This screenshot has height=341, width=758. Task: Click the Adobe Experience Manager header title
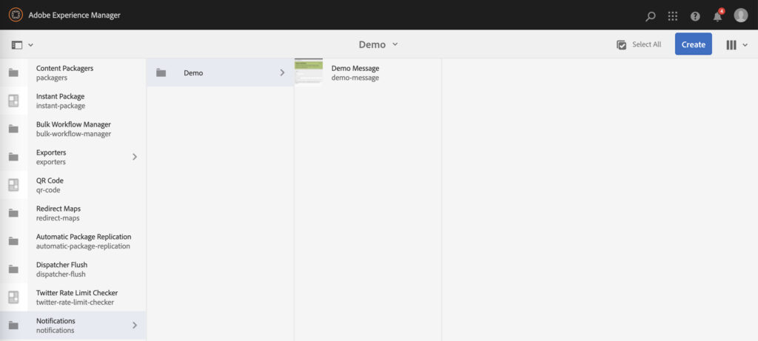pos(75,15)
